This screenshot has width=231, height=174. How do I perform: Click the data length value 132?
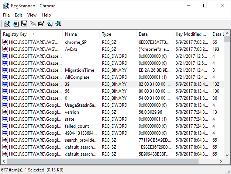(216, 84)
